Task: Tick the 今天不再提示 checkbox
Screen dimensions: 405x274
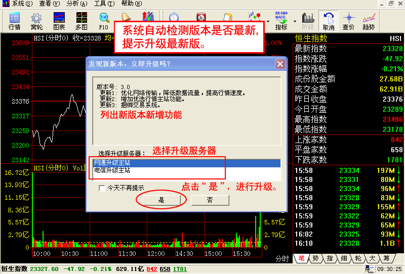Action: pos(102,188)
